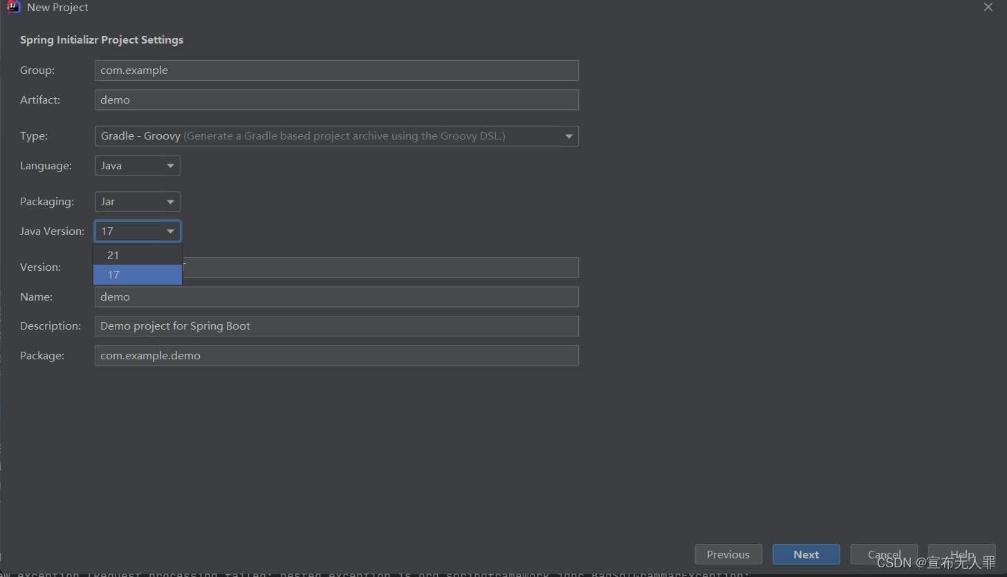
Task: Click the Packaging: label
Action: (47, 202)
